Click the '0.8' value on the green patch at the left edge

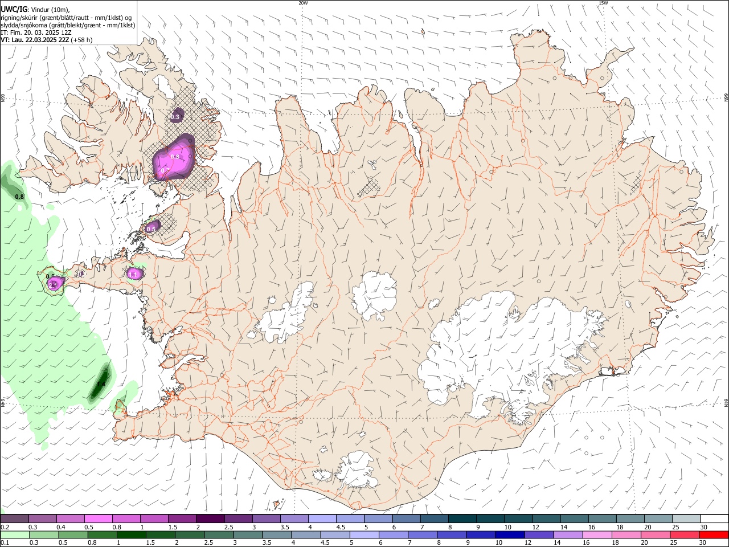[x=19, y=197]
